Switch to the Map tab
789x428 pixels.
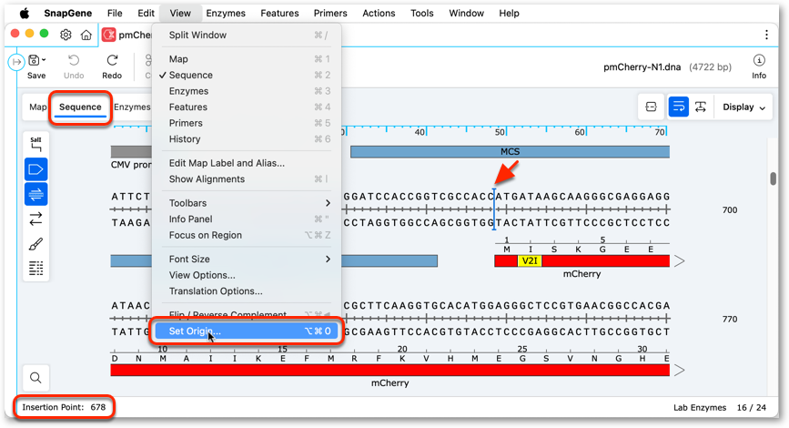[x=37, y=107]
